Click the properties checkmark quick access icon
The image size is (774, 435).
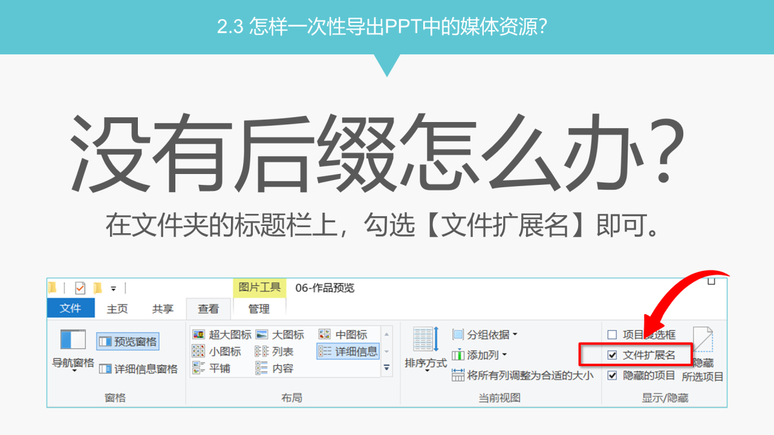(80, 288)
